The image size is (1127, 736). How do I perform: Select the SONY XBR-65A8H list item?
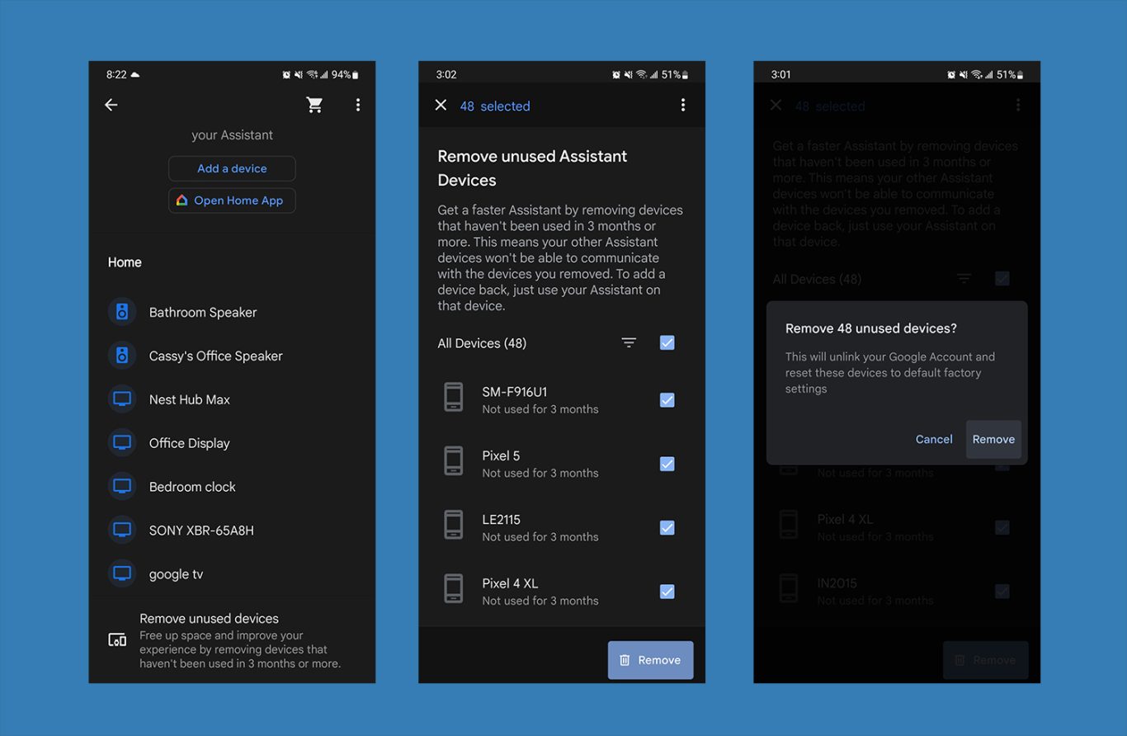(201, 531)
